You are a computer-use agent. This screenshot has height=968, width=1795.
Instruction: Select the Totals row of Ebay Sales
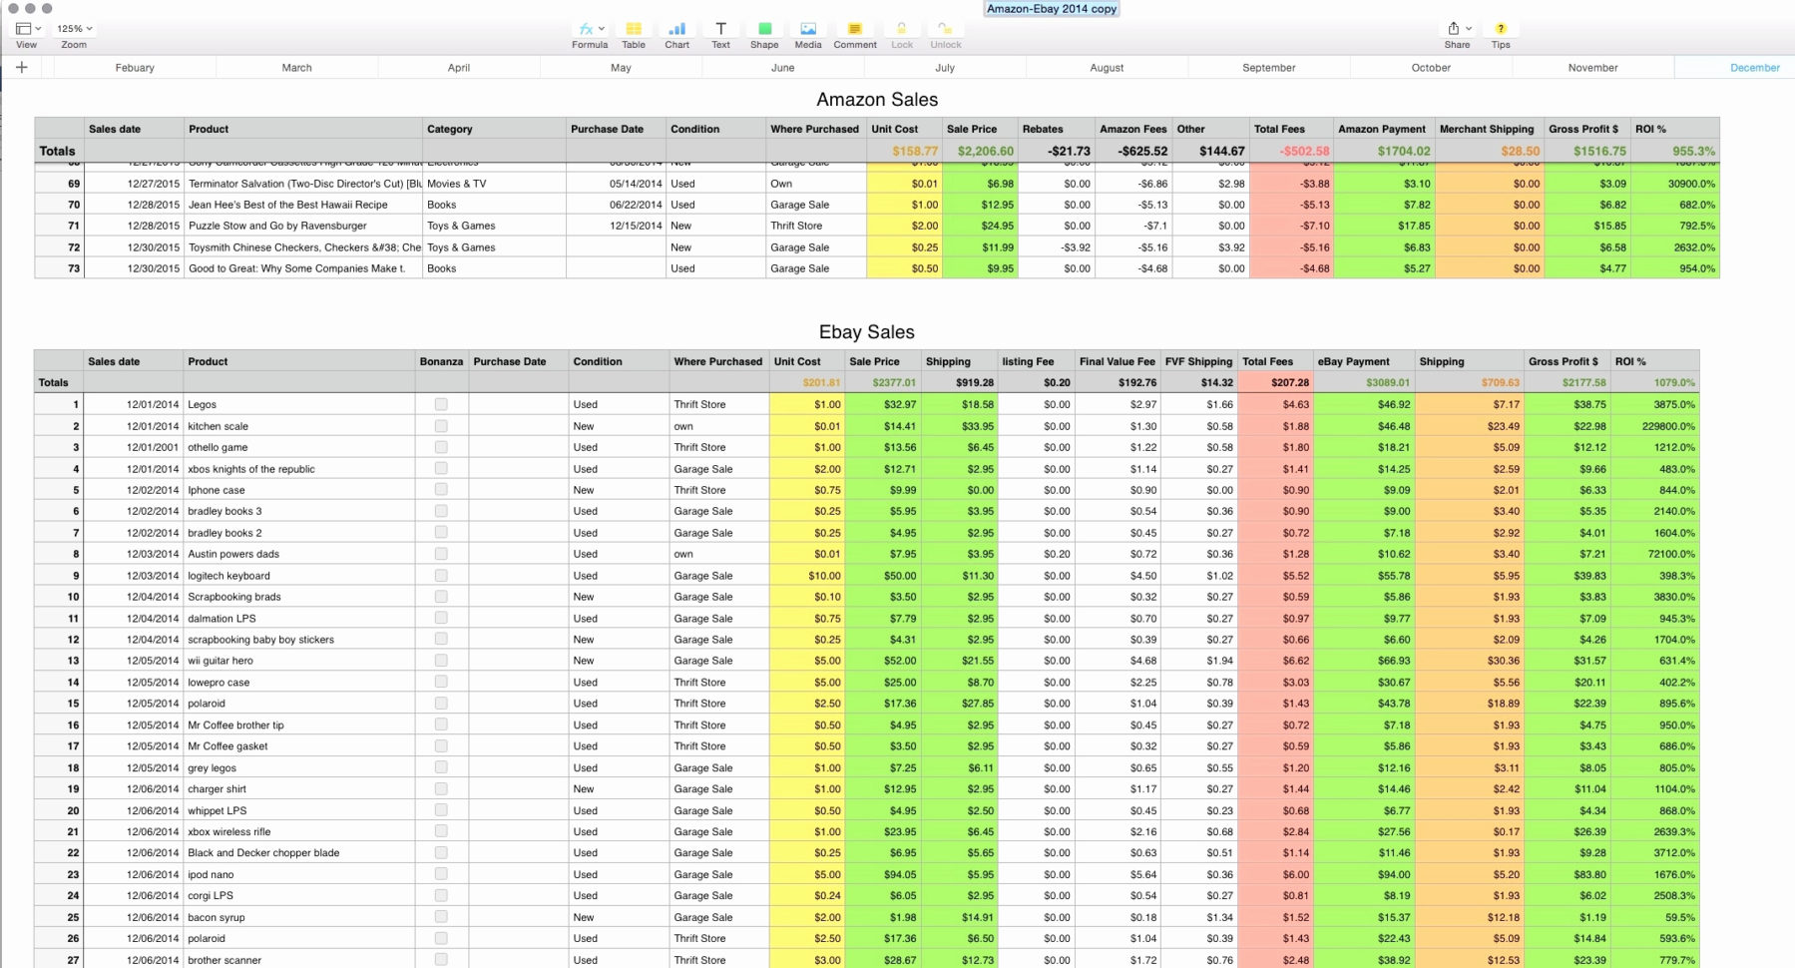coord(54,382)
